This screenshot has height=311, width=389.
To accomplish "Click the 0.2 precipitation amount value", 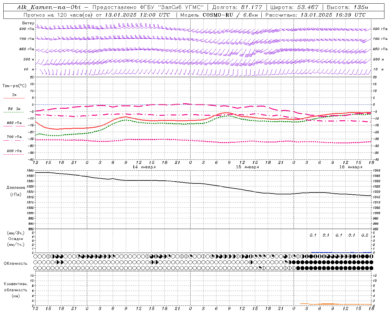I will point(365,235).
